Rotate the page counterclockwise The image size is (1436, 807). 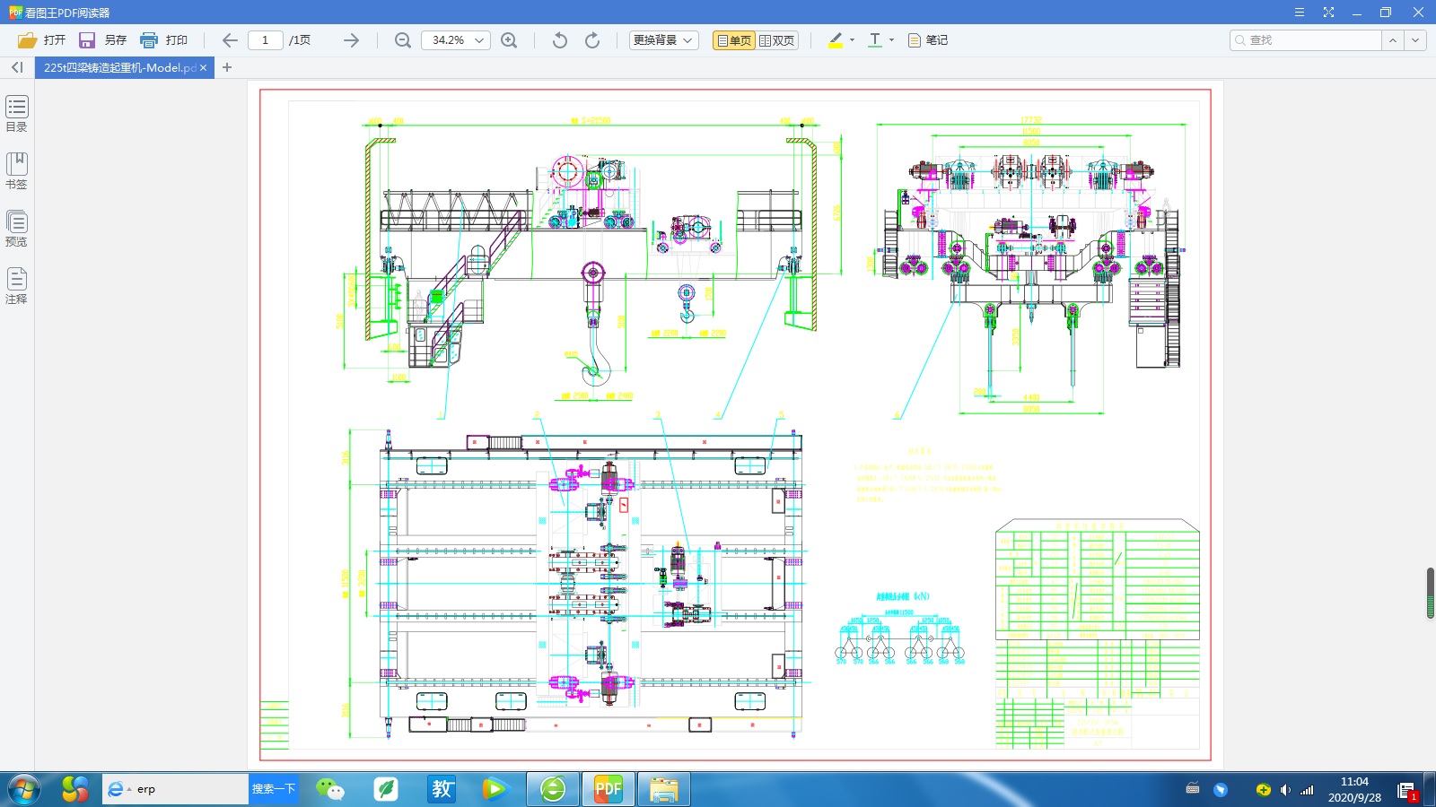pos(560,40)
